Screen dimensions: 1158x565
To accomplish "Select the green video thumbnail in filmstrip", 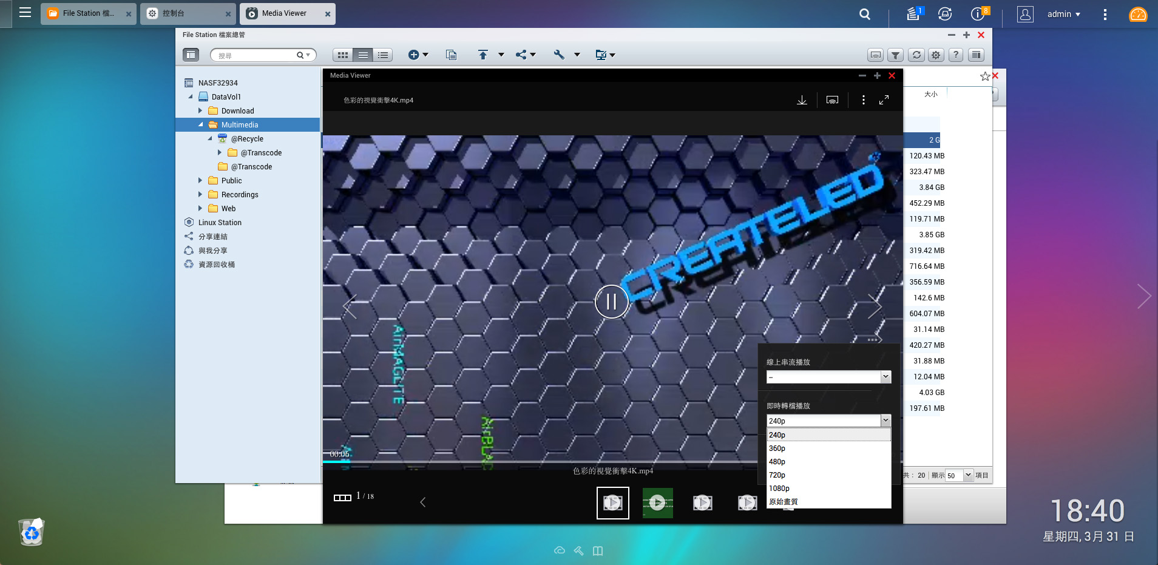I will pos(658,503).
